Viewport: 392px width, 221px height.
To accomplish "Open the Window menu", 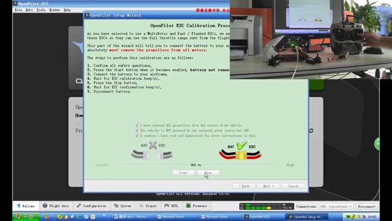I will tap(55, 10).
